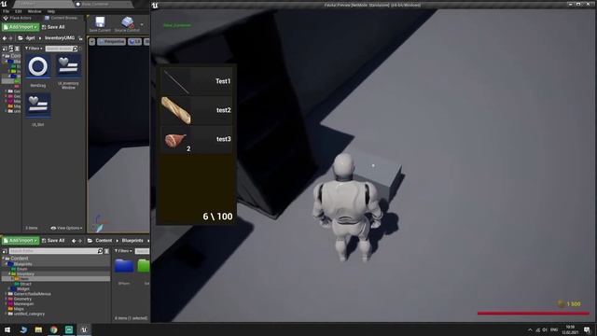This screenshot has height=336, width=597.
Task: Click the ENG language indicator
Action: coord(554,329)
